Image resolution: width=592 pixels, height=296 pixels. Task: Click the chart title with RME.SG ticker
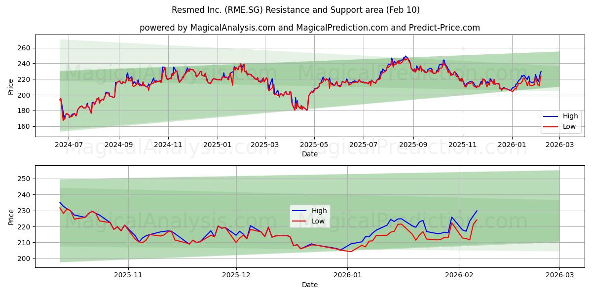(x=296, y=11)
